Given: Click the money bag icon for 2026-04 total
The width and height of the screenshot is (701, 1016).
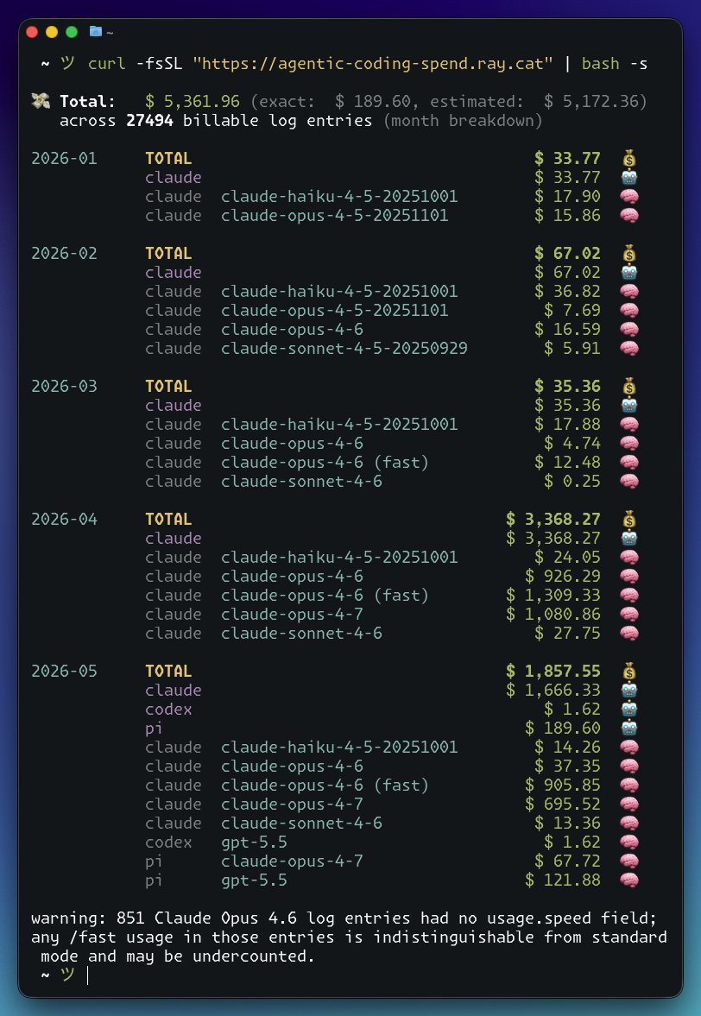Looking at the screenshot, I should [x=629, y=519].
